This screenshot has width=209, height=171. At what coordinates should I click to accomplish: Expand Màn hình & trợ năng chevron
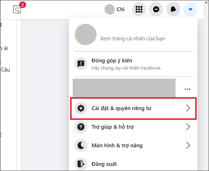click(188, 146)
